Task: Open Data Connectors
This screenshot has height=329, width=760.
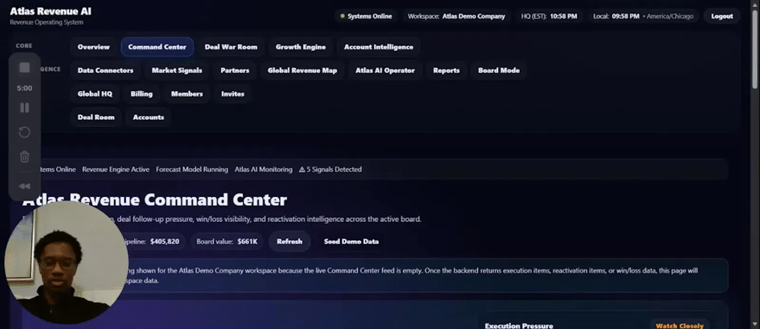Action: coord(105,70)
